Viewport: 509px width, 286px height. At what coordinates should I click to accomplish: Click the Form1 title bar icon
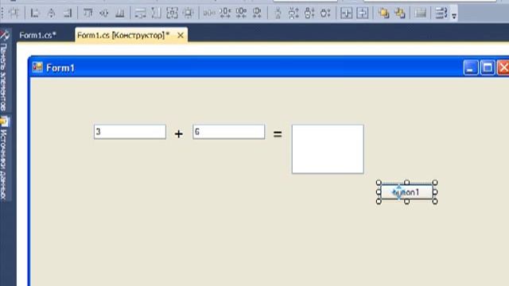(37, 67)
